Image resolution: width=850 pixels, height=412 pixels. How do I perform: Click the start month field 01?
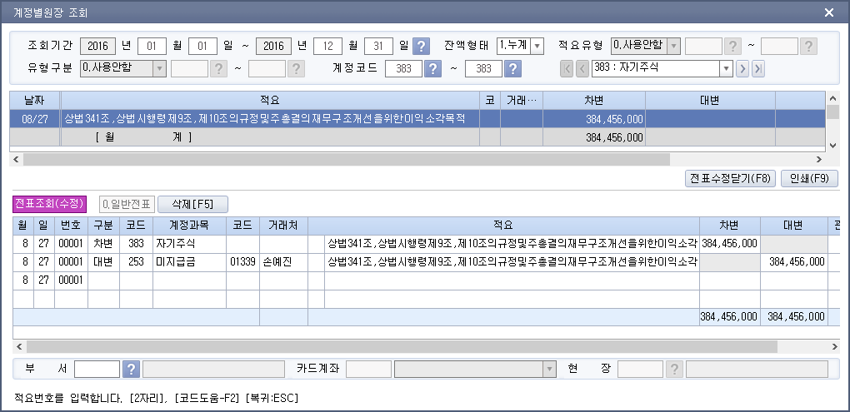pos(152,46)
